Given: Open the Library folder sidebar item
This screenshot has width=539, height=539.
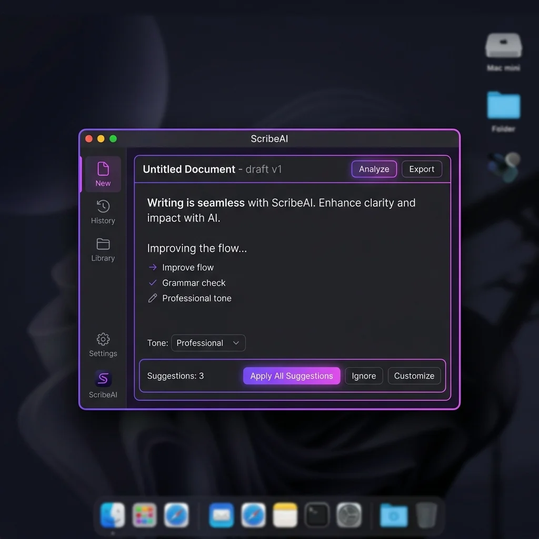Looking at the screenshot, I should coord(103,249).
